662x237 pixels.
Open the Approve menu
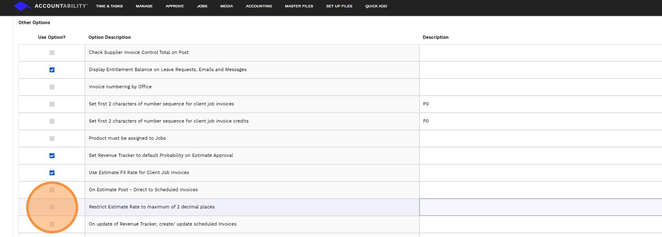(175, 6)
